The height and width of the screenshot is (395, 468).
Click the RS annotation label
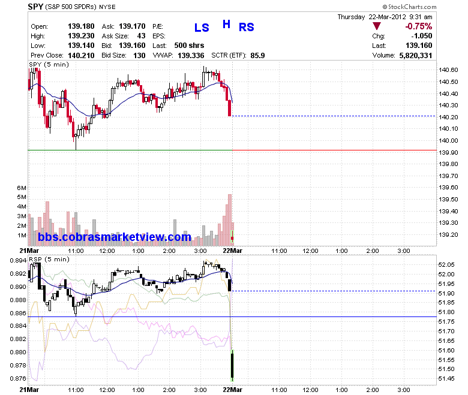(x=246, y=27)
